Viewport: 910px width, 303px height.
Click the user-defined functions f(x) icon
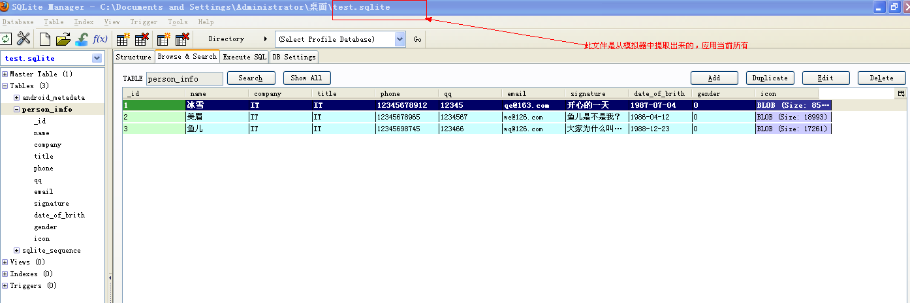tap(100, 39)
